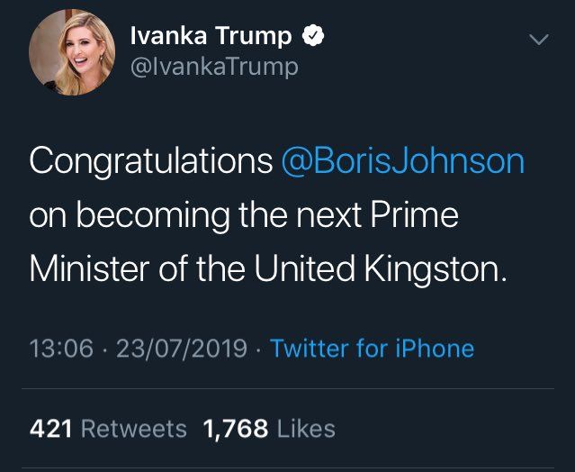Click the word becoming in the tweet
Screen dimensions: 575x472
point(153,215)
